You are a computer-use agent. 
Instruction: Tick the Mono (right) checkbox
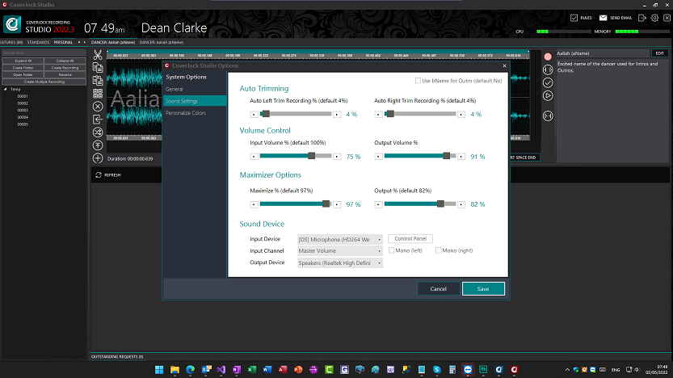[x=439, y=250]
